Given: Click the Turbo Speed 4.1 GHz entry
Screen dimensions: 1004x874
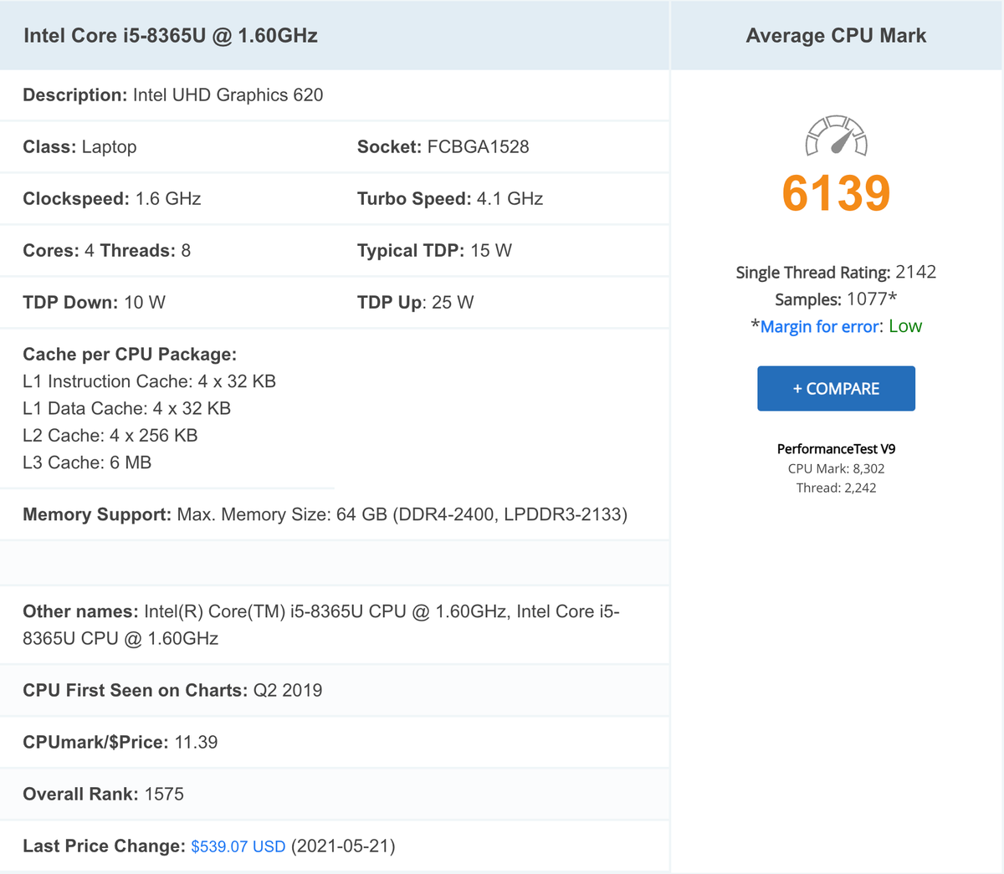Looking at the screenshot, I should pos(450,199).
